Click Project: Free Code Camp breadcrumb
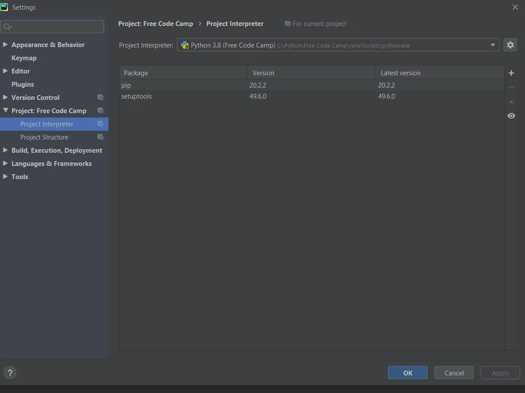 [x=155, y=24]
